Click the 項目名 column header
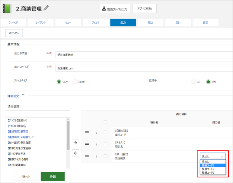The height and width of the screenshot is (183, 233). tap(154, 122)
